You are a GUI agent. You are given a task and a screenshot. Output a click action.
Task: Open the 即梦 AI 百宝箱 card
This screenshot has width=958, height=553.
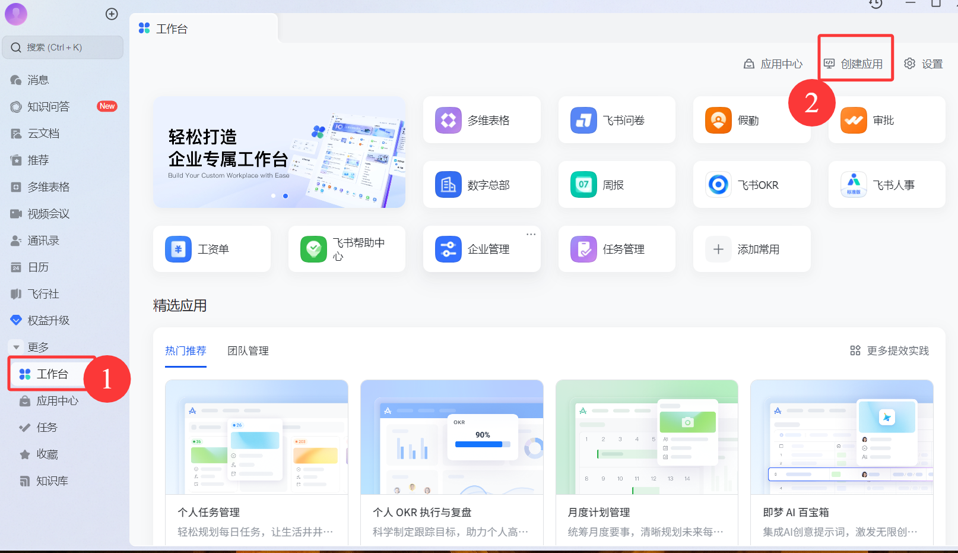(x=842, y=463)
